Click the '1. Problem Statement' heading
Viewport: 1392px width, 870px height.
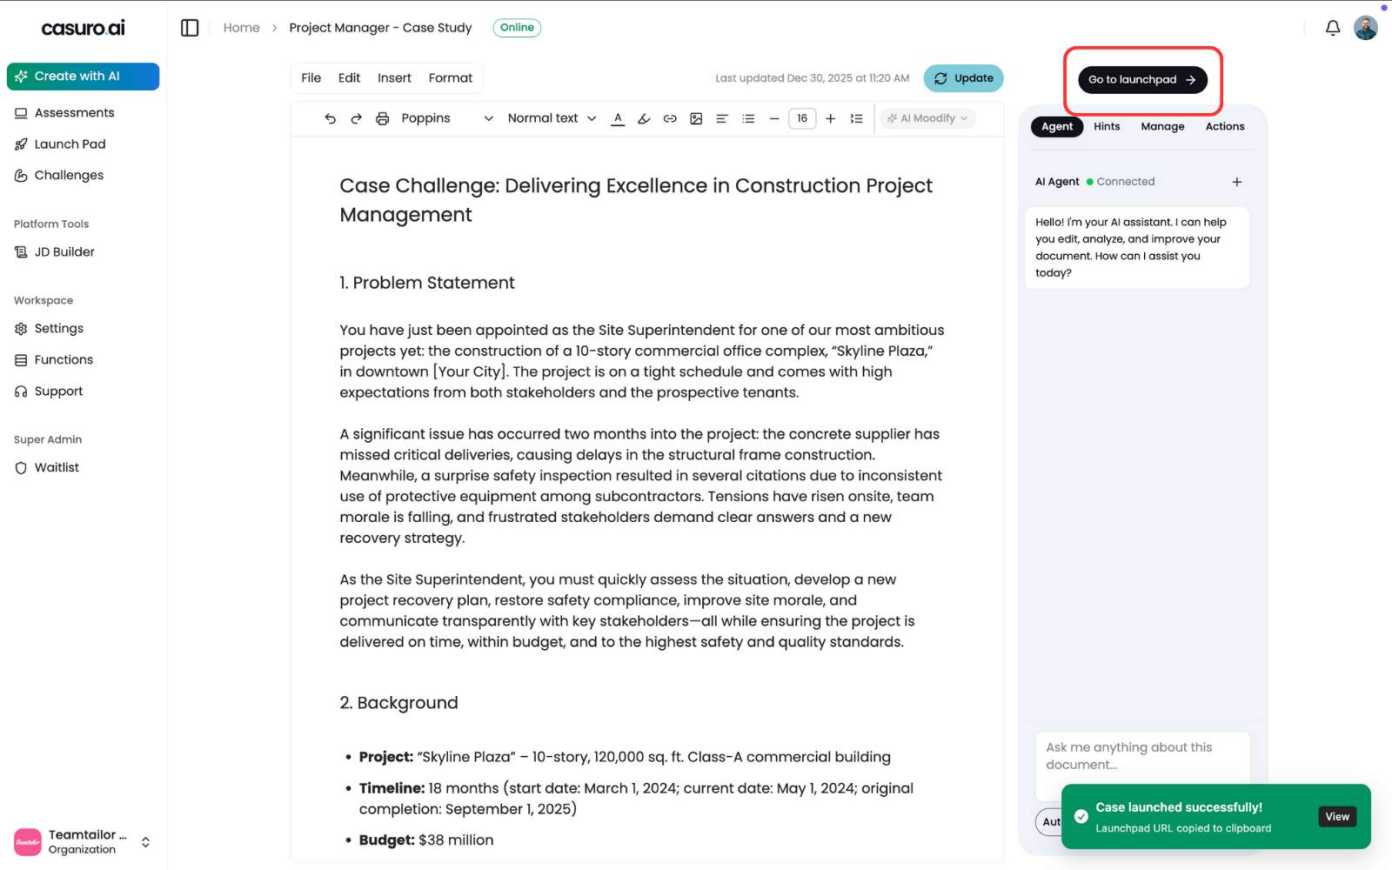coord(427,283)
